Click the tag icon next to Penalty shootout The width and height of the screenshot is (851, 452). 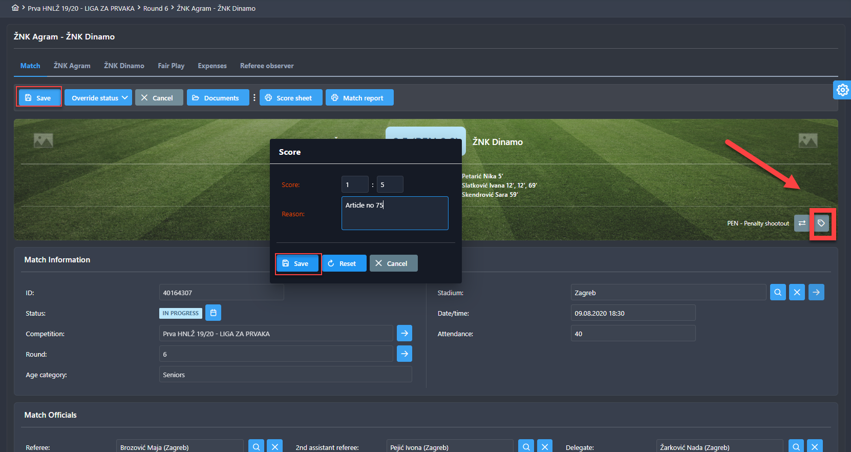coord(821,223)
